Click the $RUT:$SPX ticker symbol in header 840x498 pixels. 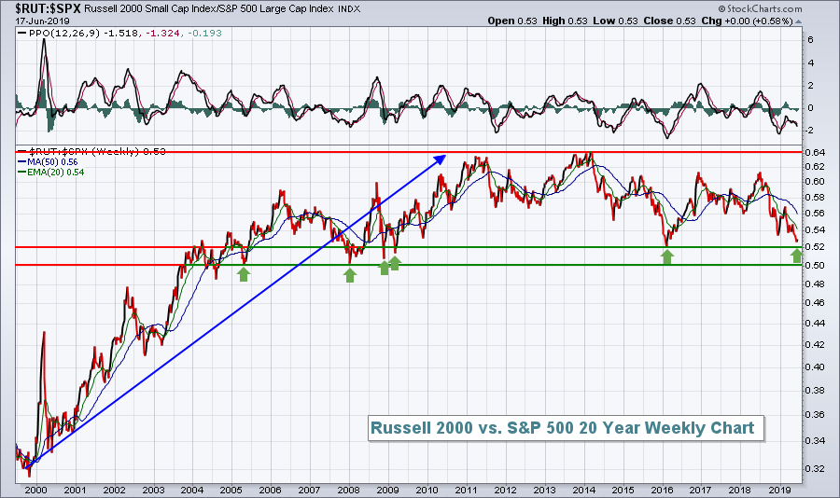(49, 8)
